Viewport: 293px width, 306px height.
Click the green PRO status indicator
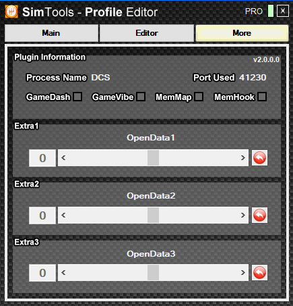pyautogui.click(x=271, y=11)
